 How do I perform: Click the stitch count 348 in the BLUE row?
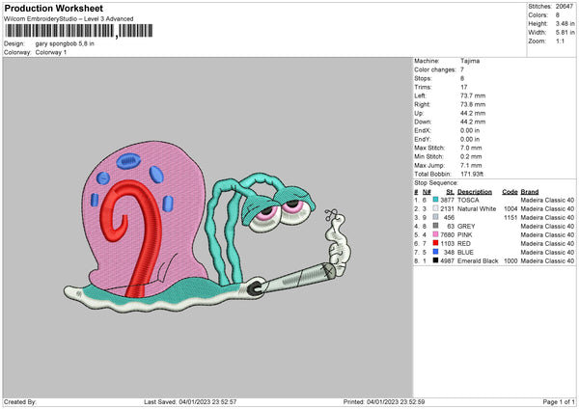(x=449, y=252)
